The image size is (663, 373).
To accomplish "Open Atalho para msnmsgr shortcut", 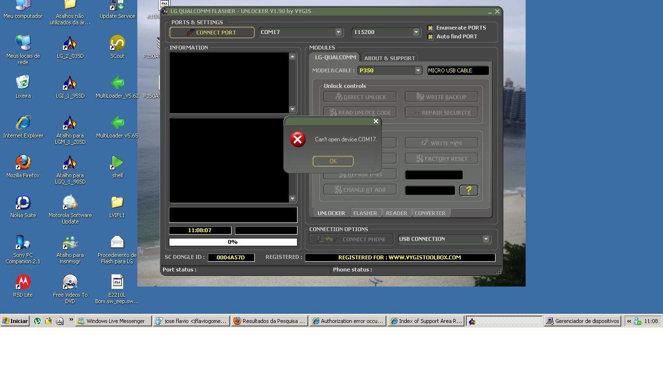I will coord(70,249).
